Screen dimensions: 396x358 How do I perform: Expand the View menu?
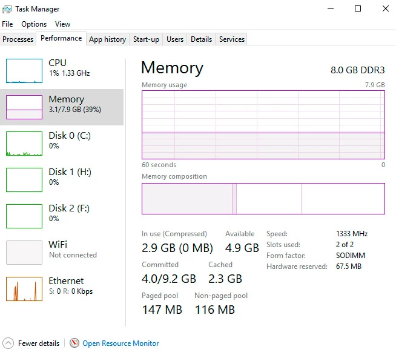(62, 24)
